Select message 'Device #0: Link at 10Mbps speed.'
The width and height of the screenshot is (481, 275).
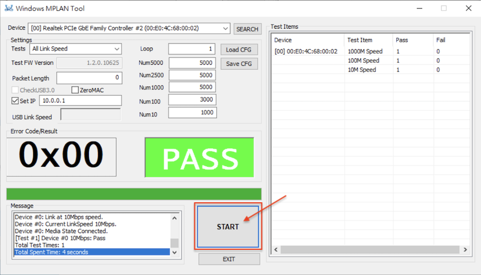(92, 217)
